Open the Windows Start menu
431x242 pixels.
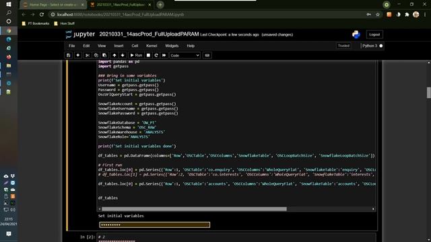point(9,5)
